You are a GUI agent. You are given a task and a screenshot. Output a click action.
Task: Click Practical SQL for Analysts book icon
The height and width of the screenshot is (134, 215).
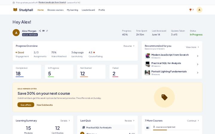(84, 127)
